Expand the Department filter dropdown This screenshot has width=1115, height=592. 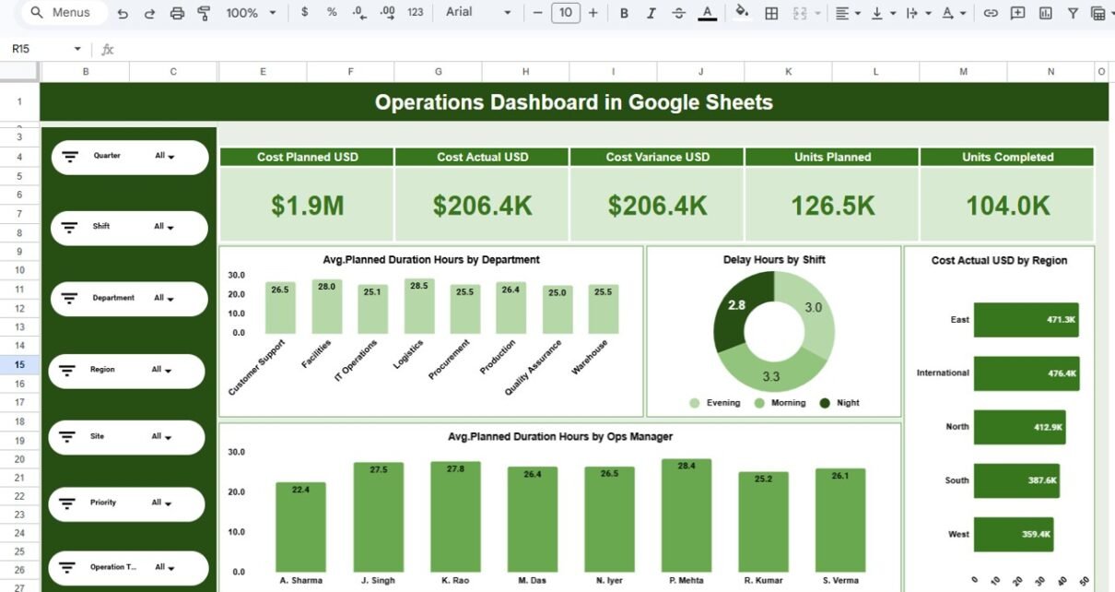(164, 299)
